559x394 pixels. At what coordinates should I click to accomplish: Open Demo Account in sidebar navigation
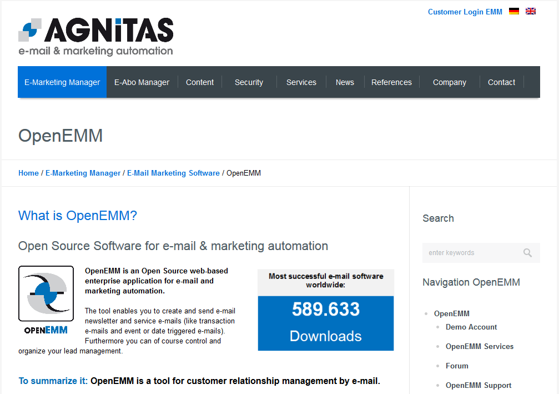471,327
